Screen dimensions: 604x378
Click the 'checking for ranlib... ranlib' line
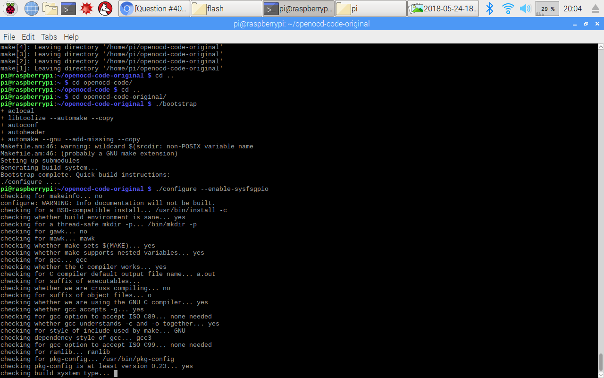55,352
